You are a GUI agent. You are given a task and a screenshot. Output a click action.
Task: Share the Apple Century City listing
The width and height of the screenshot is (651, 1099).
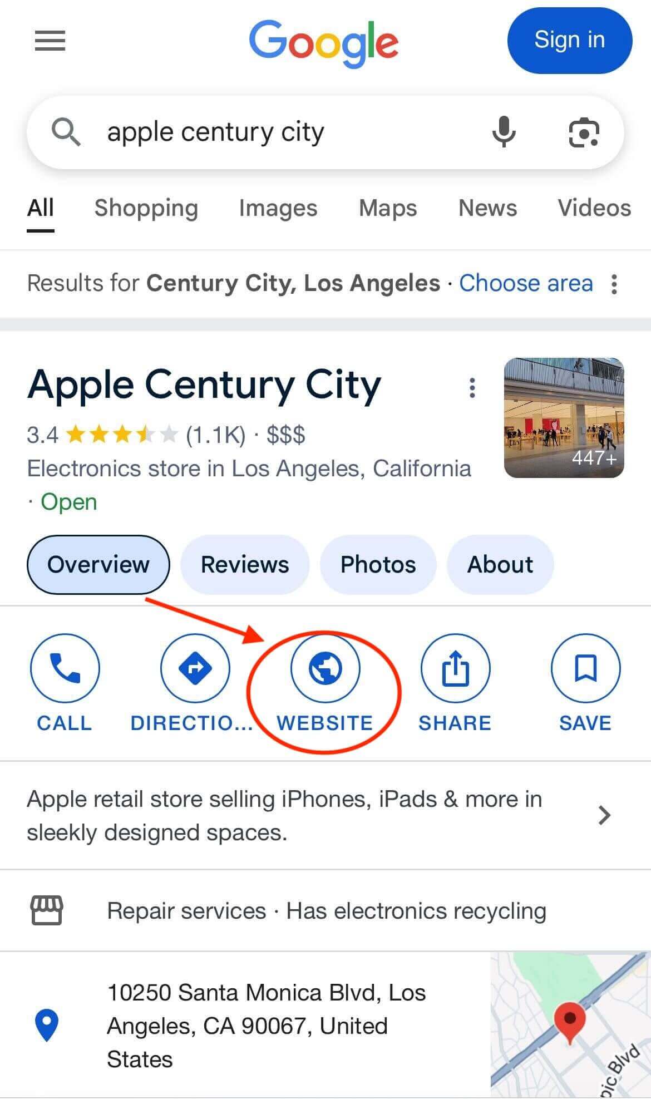tap(455, 667)
